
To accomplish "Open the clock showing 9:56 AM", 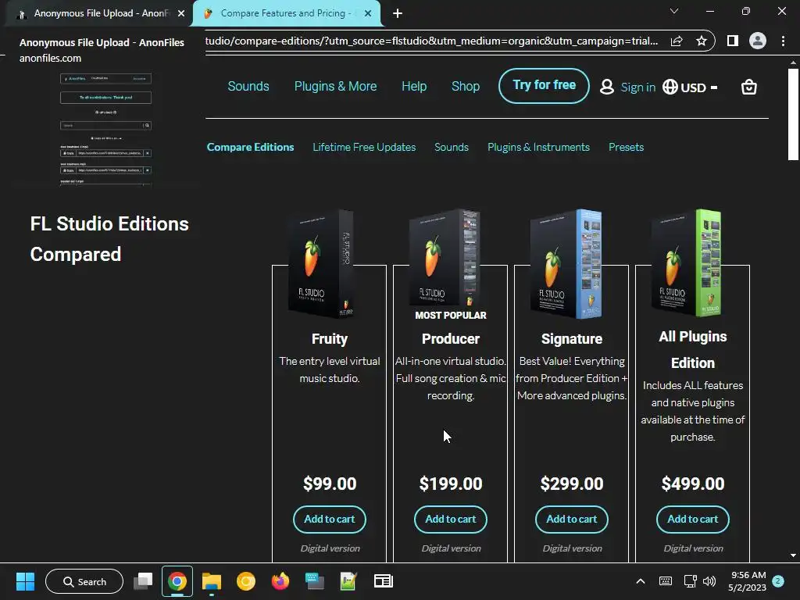I will click(747, 581).
